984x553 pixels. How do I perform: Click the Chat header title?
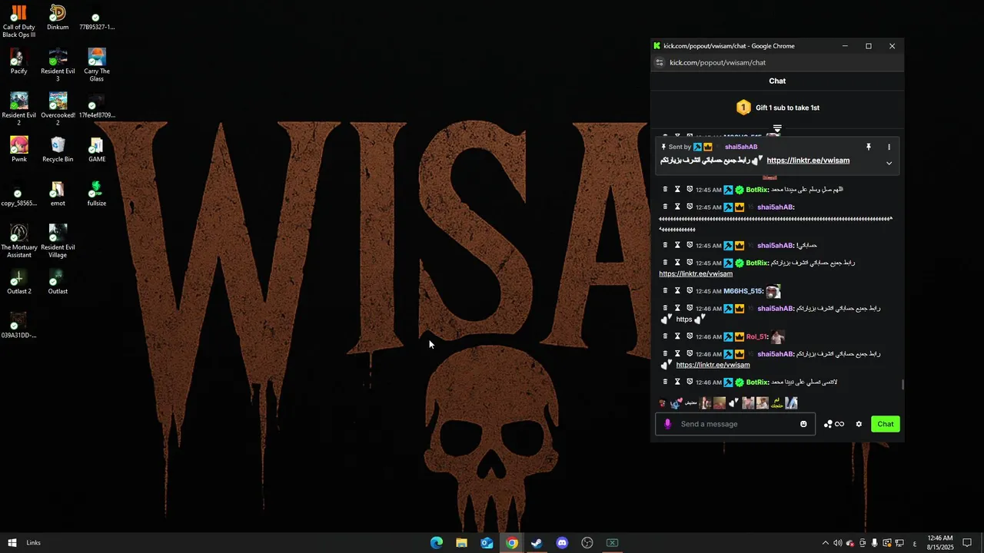click(x=777, y=81)
